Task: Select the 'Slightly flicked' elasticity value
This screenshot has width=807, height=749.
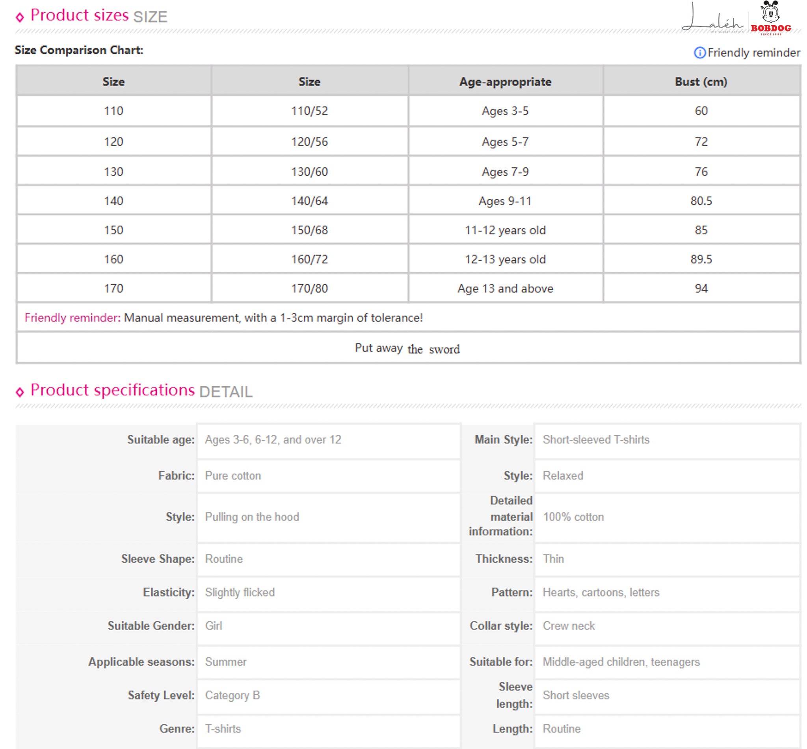Action: 240,592
